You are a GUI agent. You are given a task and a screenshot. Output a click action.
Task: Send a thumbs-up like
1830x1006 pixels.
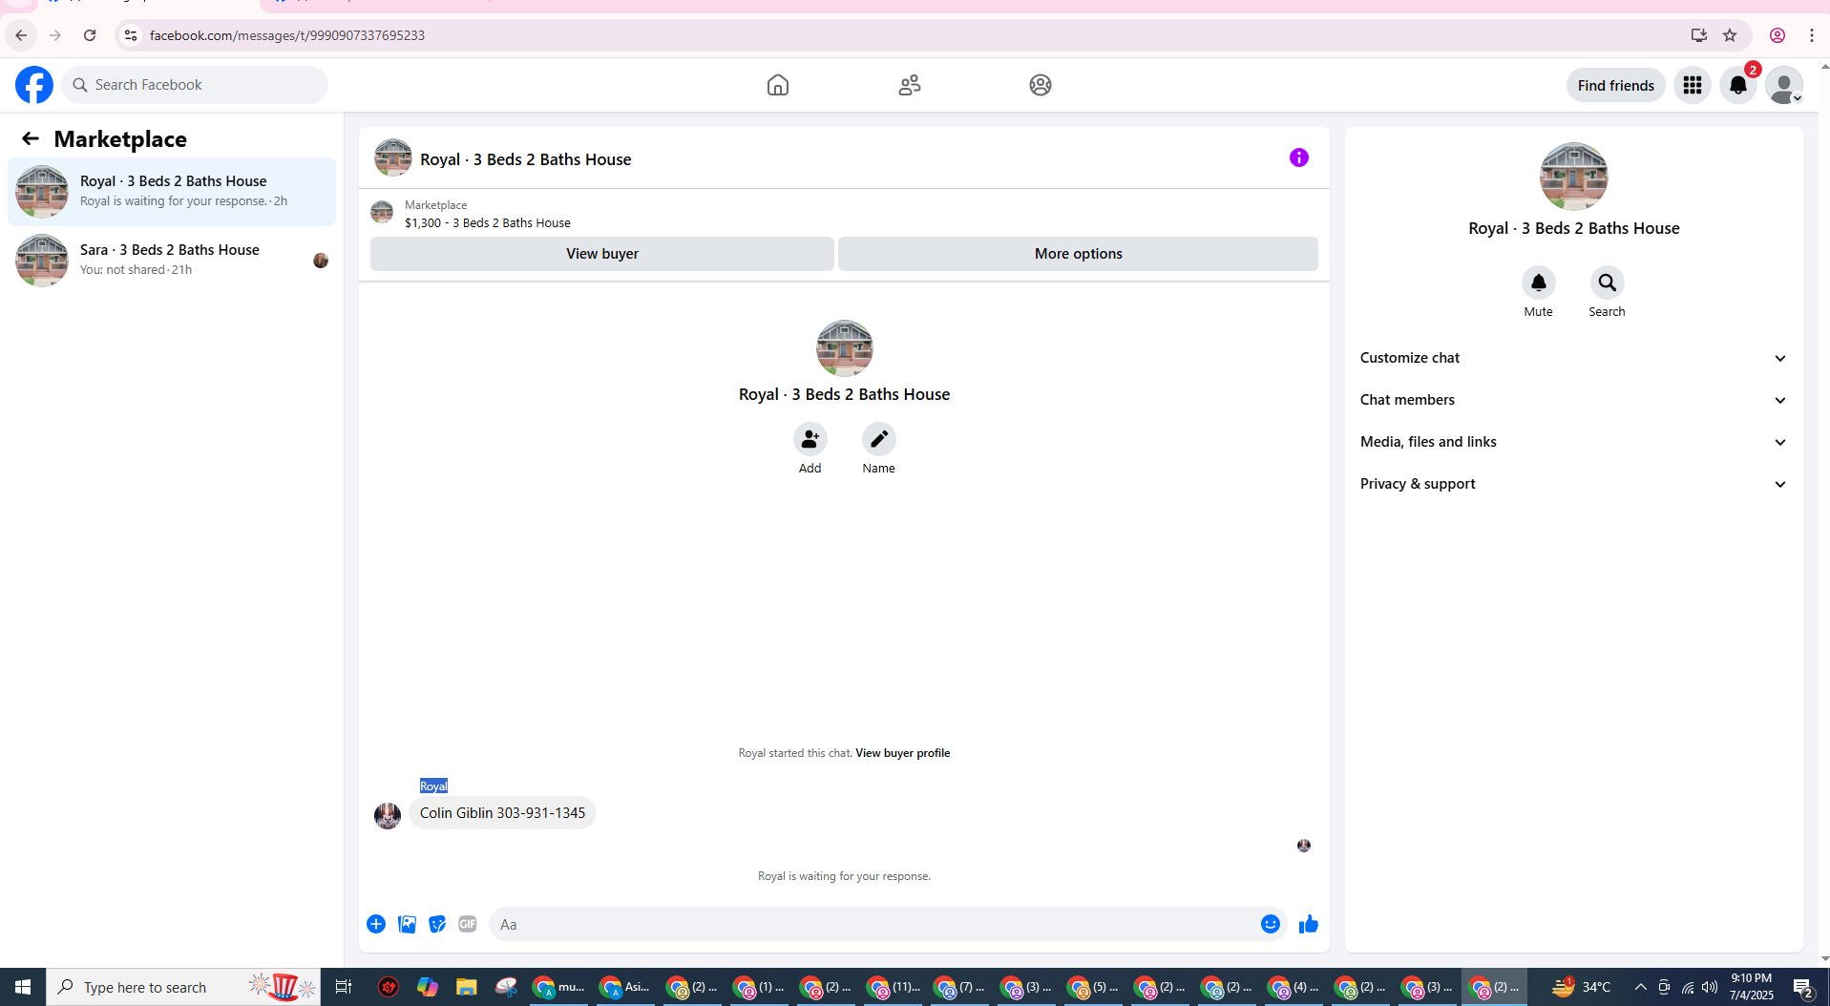1309,924
